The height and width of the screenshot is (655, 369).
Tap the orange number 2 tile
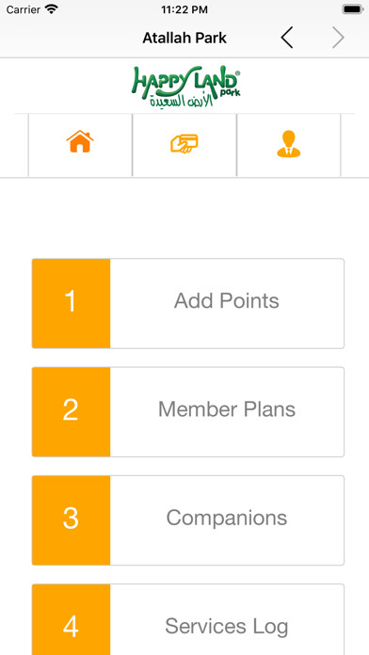click(x=71, y=412)
